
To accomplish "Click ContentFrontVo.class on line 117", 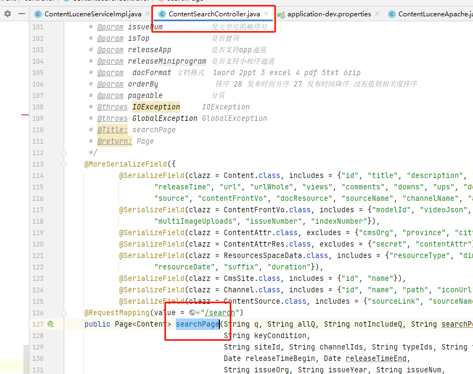I will point(267,210).
